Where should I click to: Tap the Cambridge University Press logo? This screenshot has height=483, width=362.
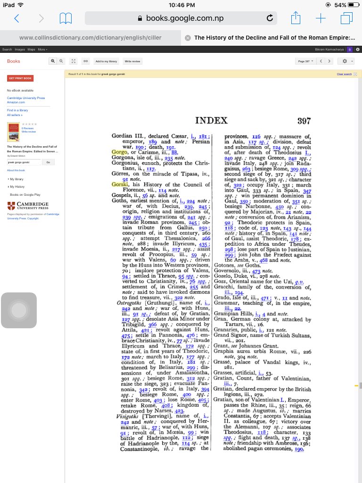28,206
